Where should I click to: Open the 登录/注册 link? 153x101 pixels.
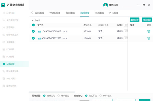pos(113,5)
